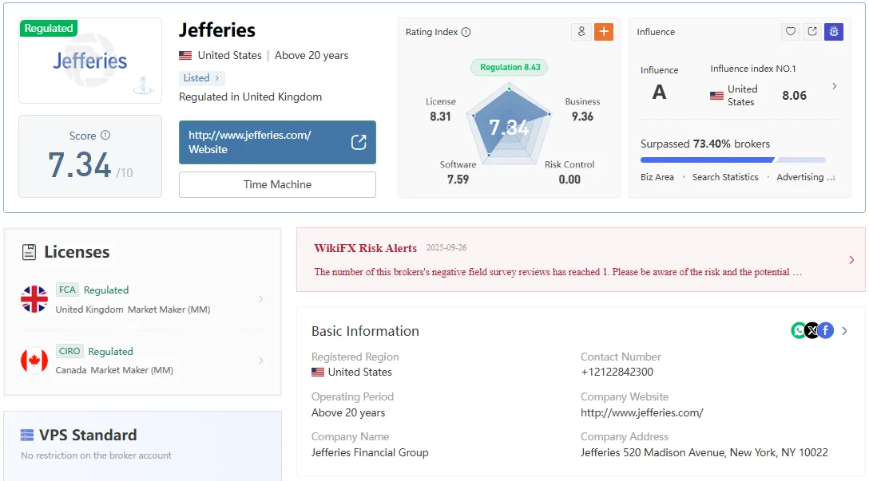Click the Above 20 years header text
Screen dimensions: 869x481
tap(311, 55)
